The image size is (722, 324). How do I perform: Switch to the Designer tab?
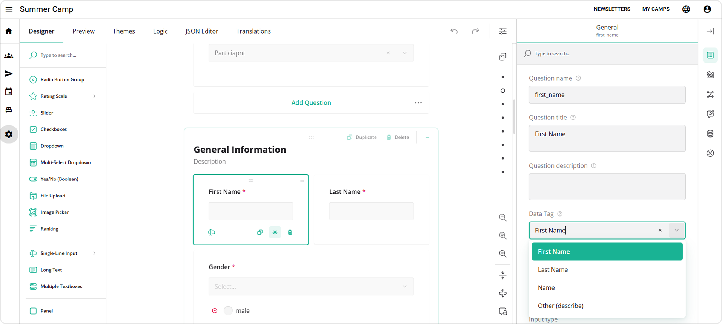click(41, 31)
